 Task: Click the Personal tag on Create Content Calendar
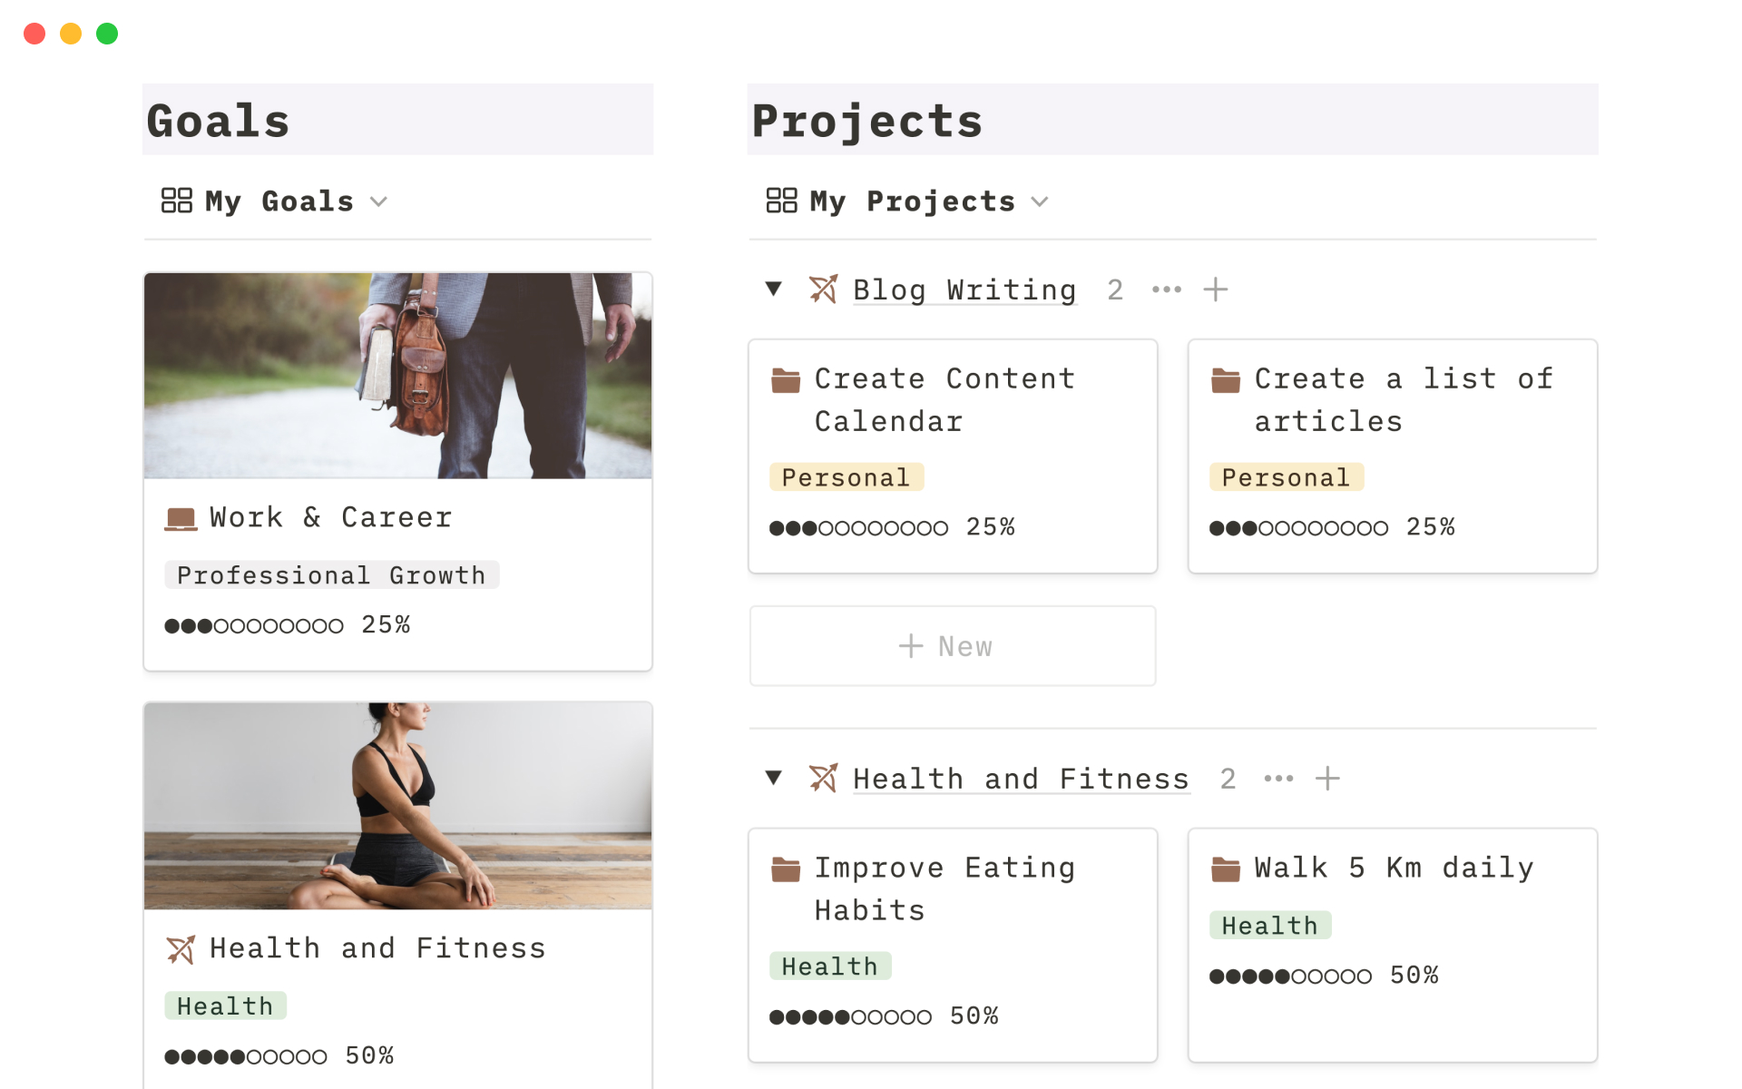(x=846, y=477)
